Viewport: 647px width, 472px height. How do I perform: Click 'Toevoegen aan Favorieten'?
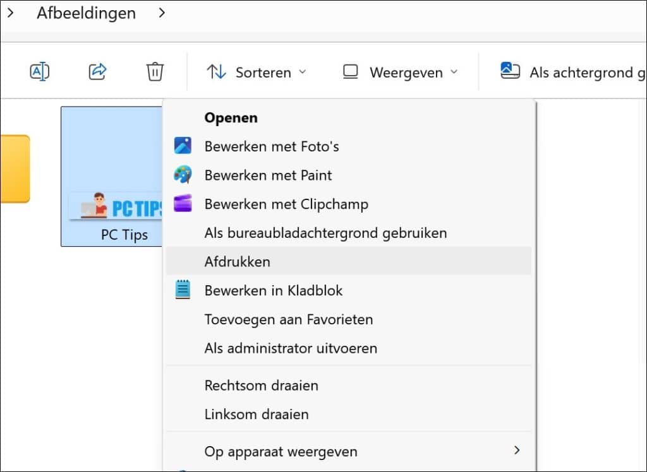(x=288, y=319)
